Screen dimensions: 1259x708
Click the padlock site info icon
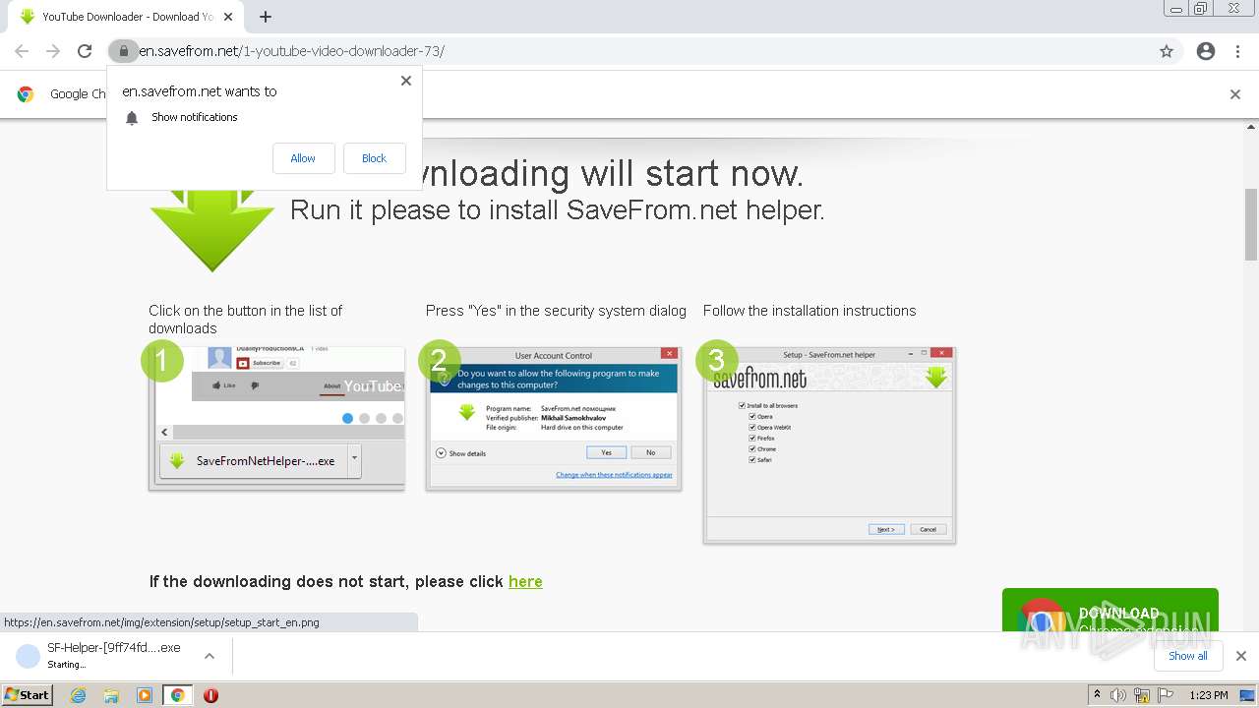click(123, 51)
